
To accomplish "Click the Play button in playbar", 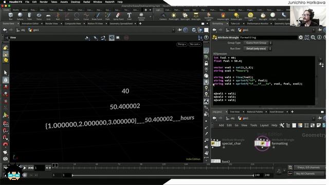I will click(25, 168).
